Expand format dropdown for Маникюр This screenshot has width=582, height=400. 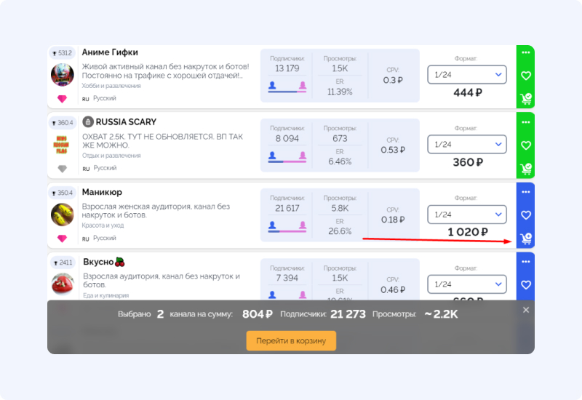(466, 215)
